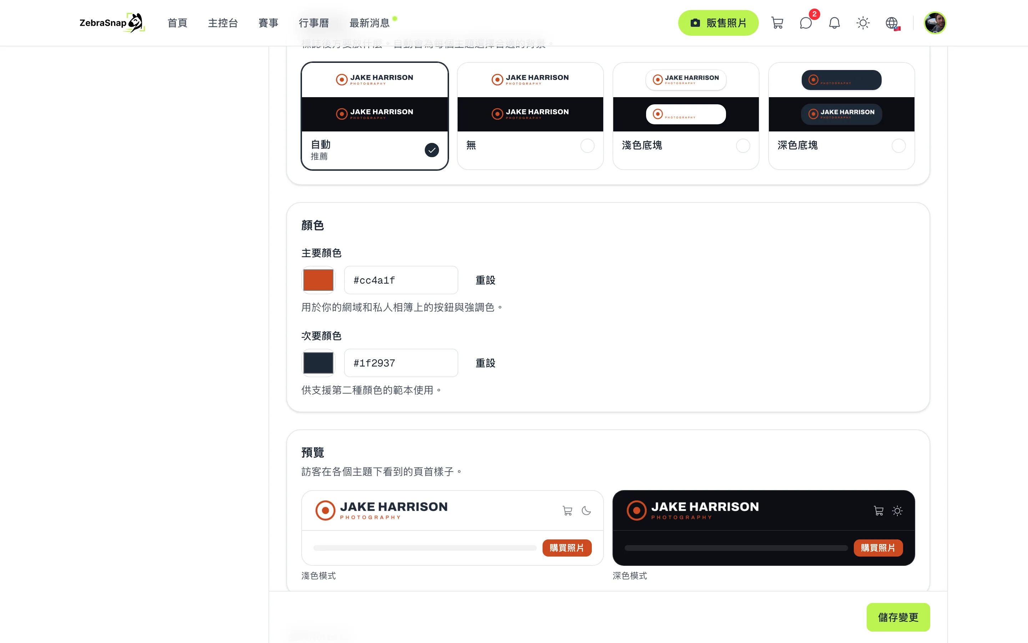1028x643 pixels.
Task: Reset the secondary color with 重設
Action: pos(485,363)
